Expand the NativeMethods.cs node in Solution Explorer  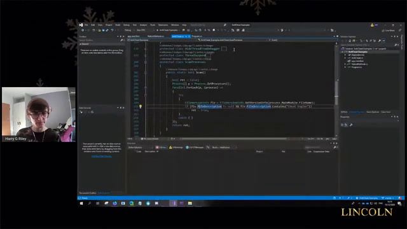tap(345, 64)
